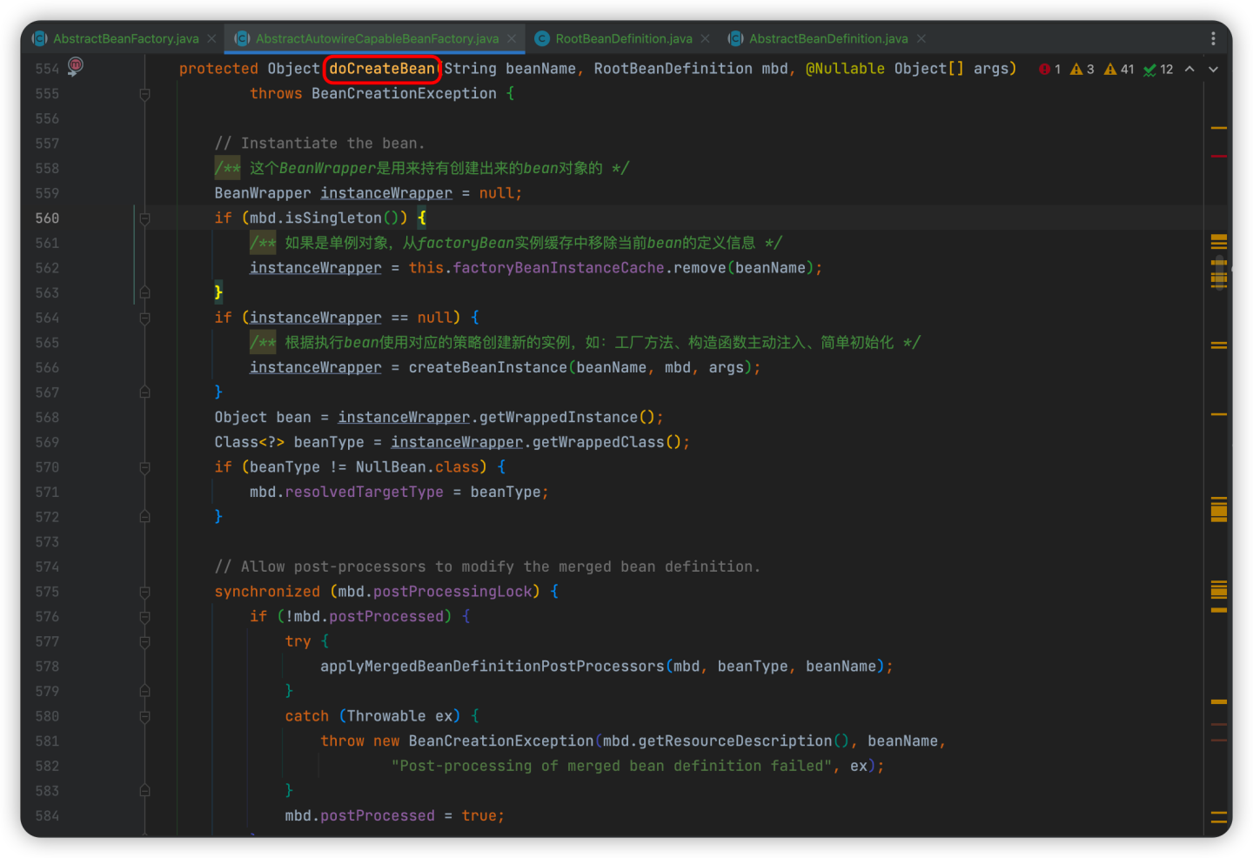The width and height of the screenshot is (1253, 858).
Task: Click the isSingleton method call
Action: pyautogui.click(x=333, y=218)
